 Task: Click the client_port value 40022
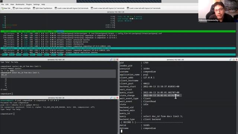click(146, 83)
